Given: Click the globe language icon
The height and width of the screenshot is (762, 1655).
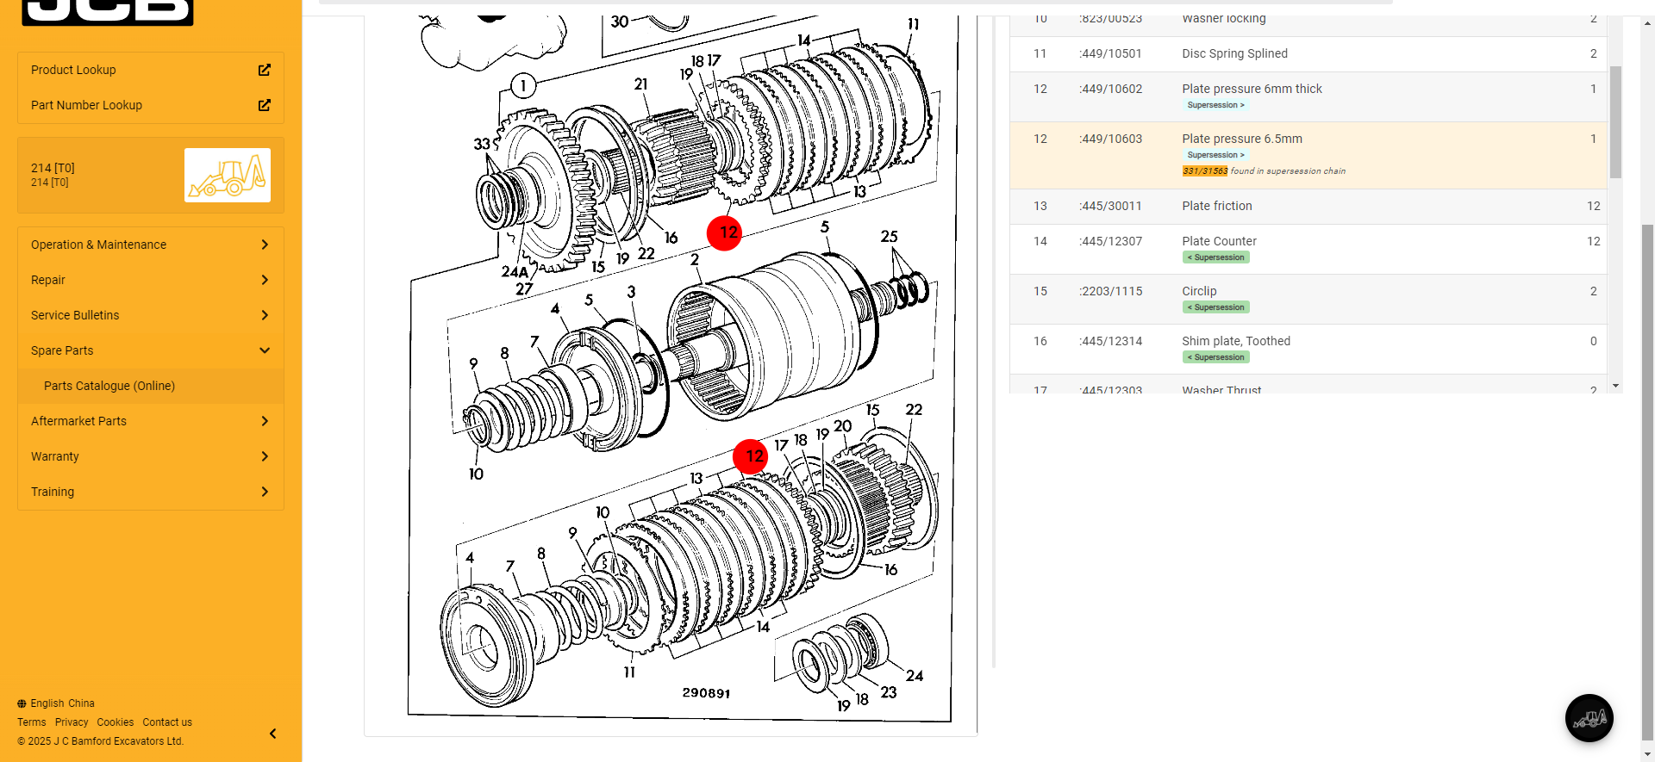Looking at the screenshot, I should click(22, 703).
